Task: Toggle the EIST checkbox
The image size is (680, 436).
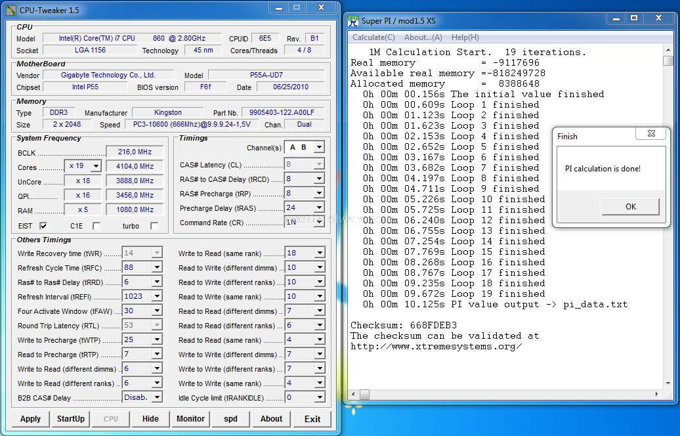Action: (43, 226)
